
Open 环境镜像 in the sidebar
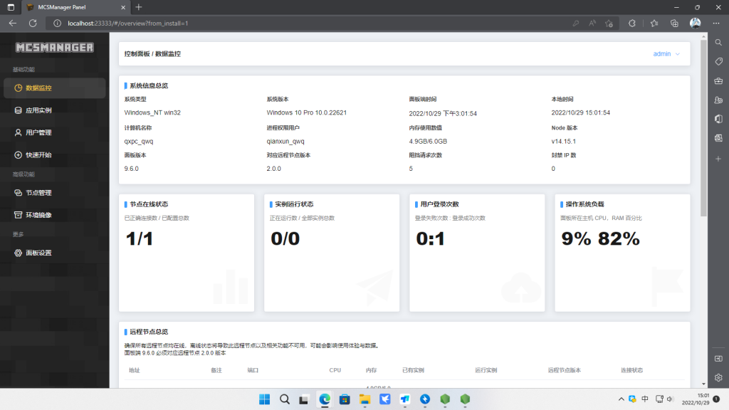54,215
